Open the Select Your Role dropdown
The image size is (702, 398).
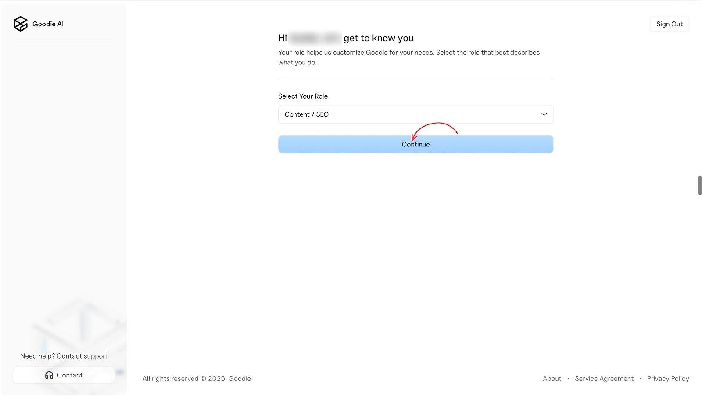tap(415, 114)
